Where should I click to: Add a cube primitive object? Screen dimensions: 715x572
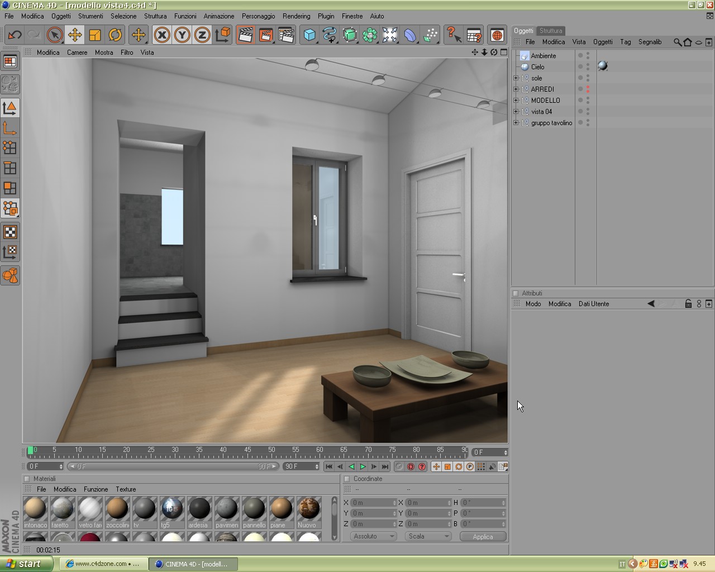pos(309,35)
